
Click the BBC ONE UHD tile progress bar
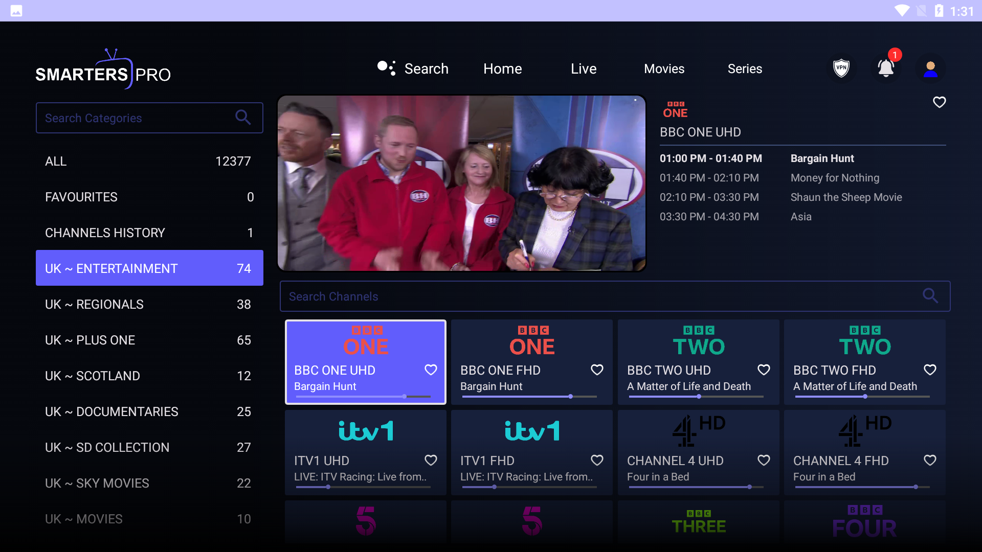[x=363, y=397]
